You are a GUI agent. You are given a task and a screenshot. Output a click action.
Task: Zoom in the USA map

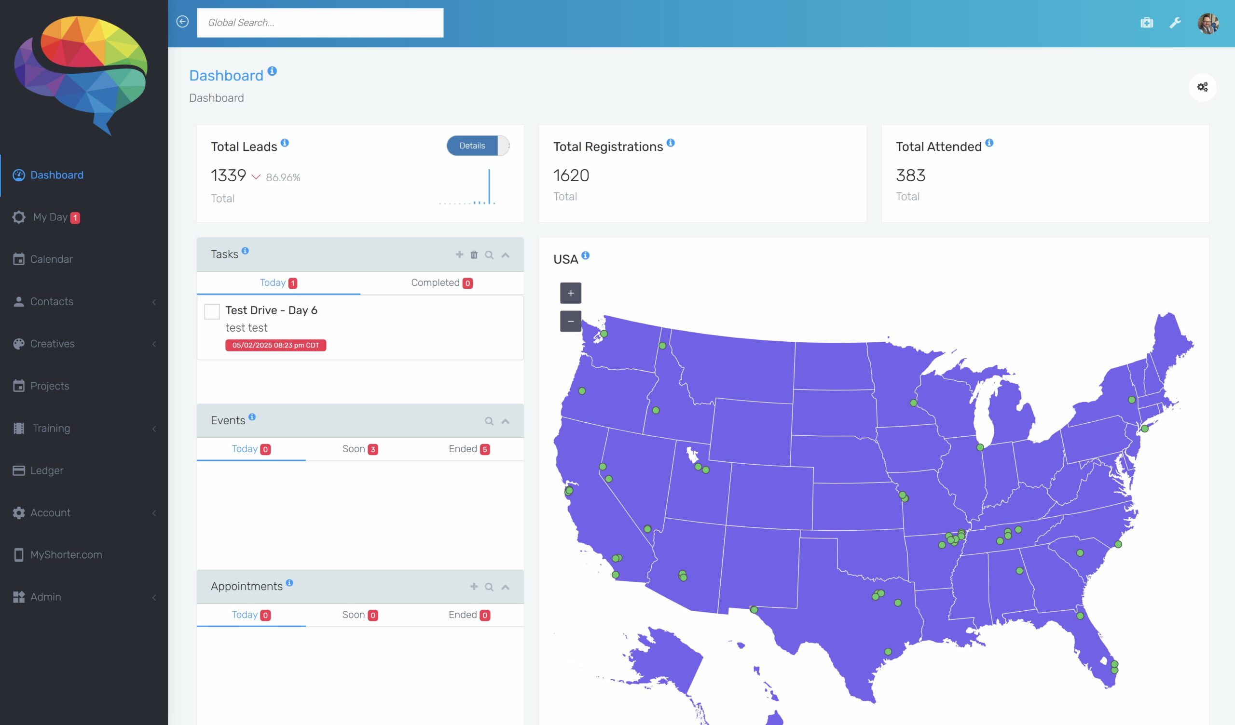tap(570, 293)
